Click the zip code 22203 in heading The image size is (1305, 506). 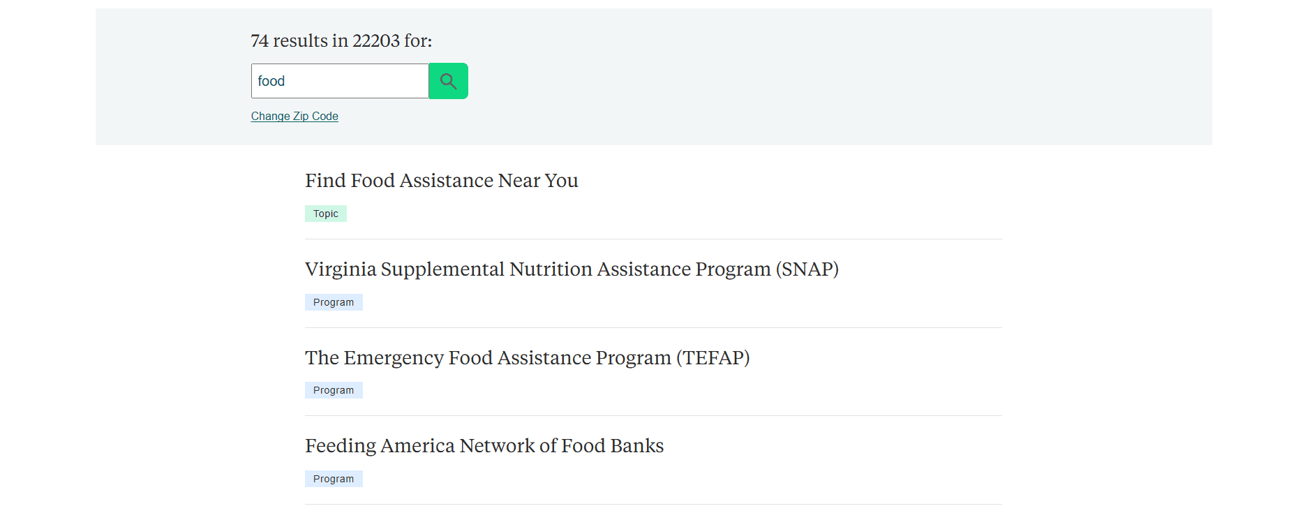[376, 41]
